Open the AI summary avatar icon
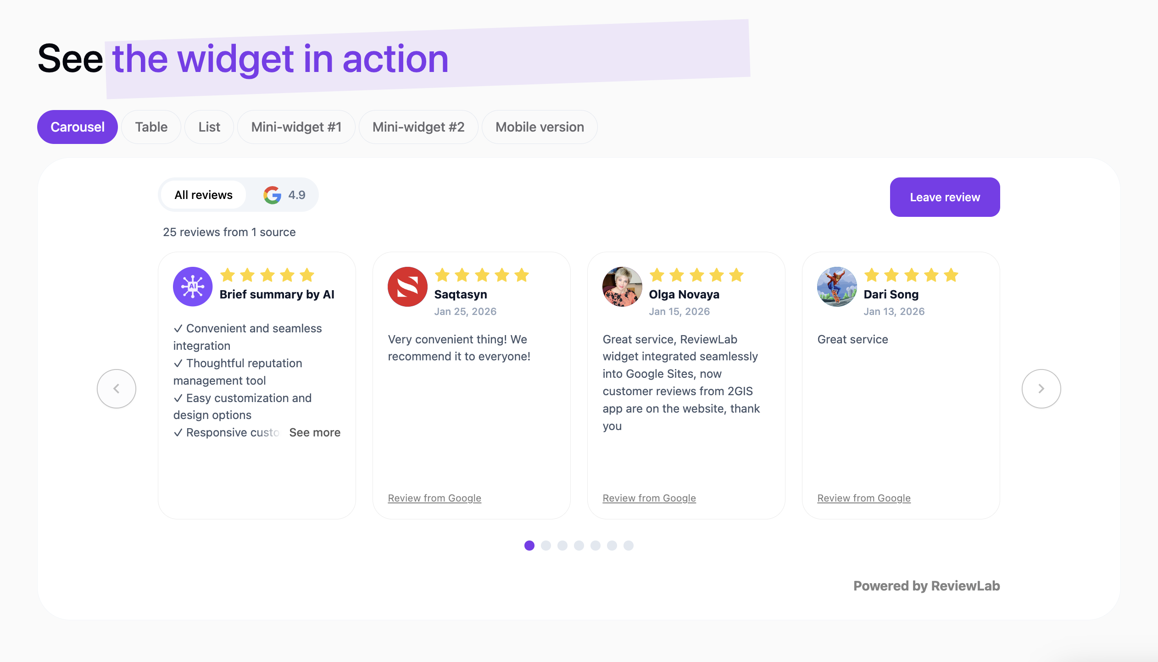This screenshot has height=662, width=1158. pyautogui.click(x=193, y=287)
